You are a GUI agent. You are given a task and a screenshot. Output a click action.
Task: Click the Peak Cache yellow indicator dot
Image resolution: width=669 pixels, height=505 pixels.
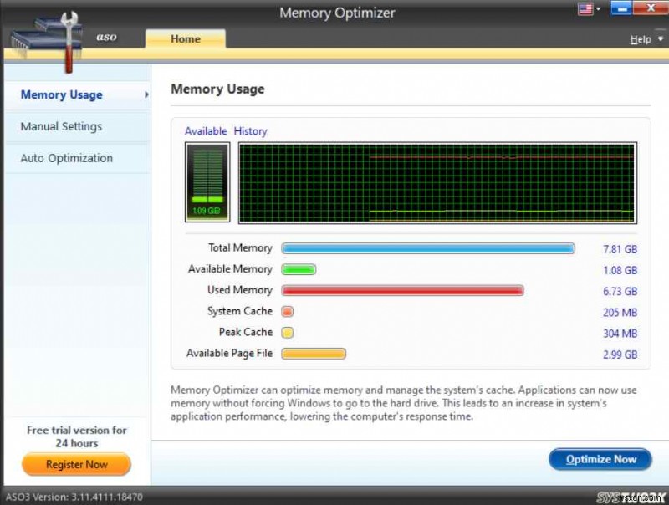(288, 332)
